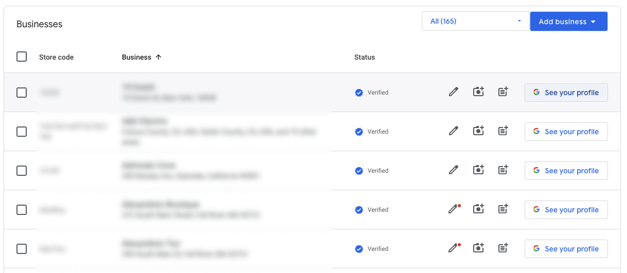Click See your profile in the third business row
Screen dimensions: 627x273
coord(566,171)
